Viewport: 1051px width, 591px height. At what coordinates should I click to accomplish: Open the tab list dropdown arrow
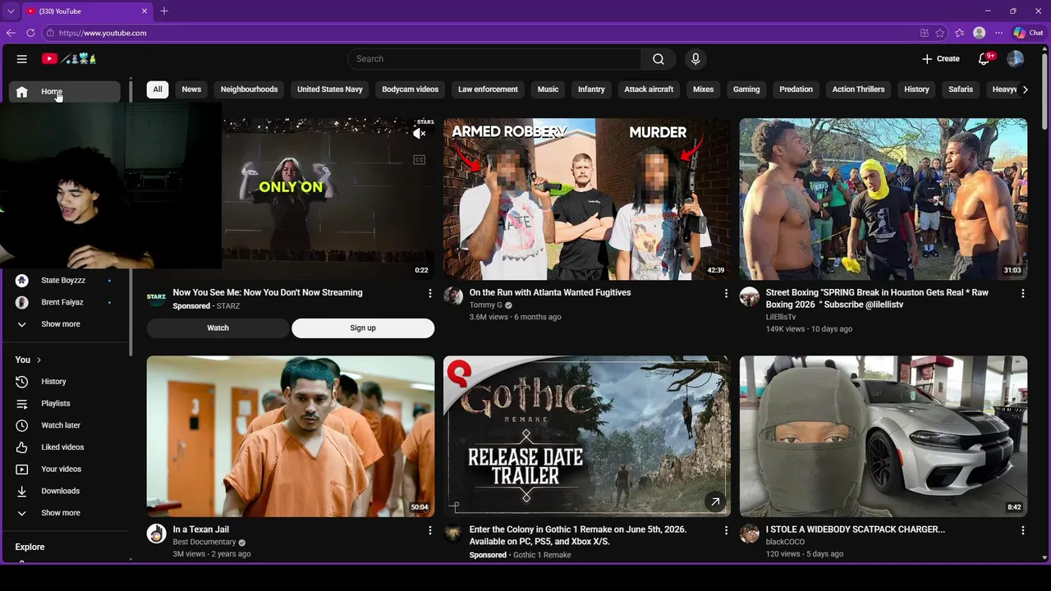(11, 11)
